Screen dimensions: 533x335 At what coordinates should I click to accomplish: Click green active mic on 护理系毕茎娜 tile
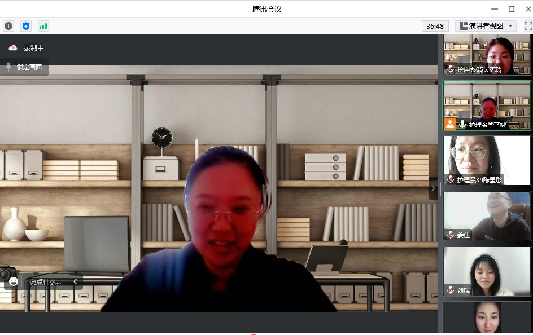coord(462,124)
